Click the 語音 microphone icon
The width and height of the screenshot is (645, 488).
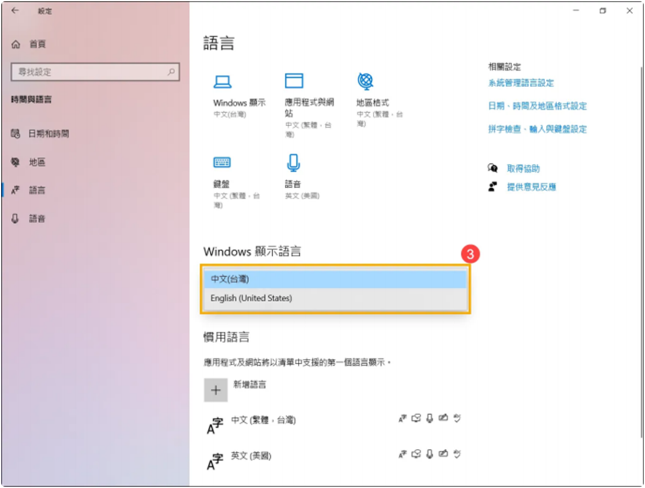click(293, 163)
